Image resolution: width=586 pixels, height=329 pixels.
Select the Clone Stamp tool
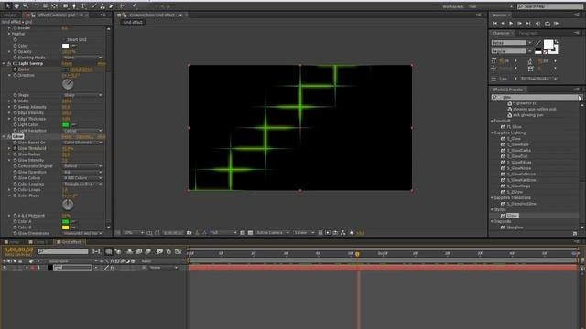coord(103,6)
